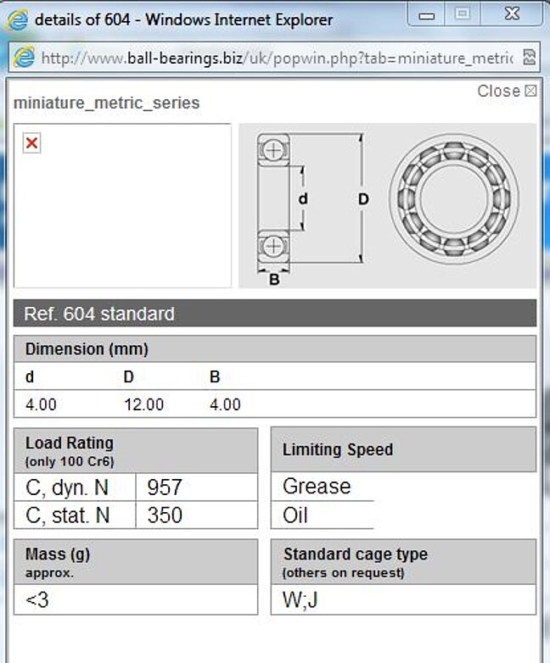Click the Close text link in popup
This screenshot has width=550, height=663.
pyautogui.click(x=498, y=91)
